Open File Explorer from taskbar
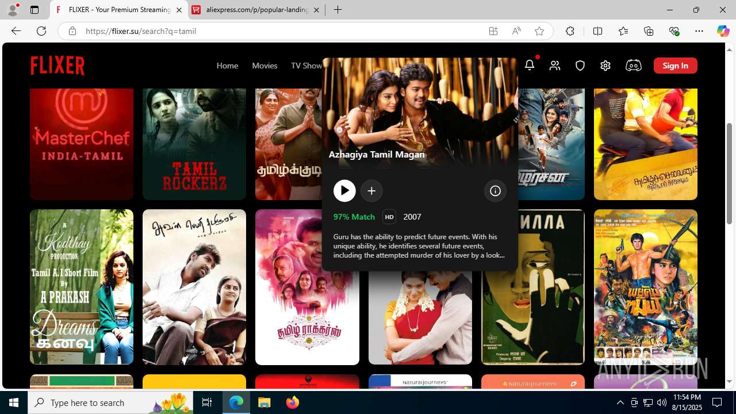 [264, 402]
